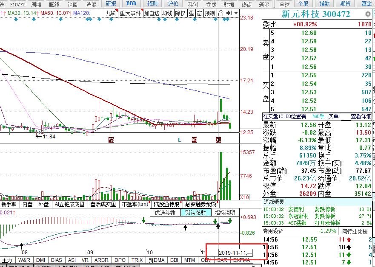Switch to the 全球 market tab
This screenshot has width=375, height=267.
point(285,4)
